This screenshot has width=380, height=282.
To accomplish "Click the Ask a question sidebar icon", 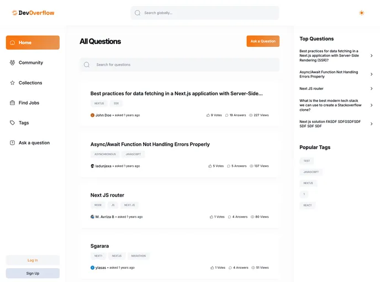I will pyautogui.click(x=12, y=143).
